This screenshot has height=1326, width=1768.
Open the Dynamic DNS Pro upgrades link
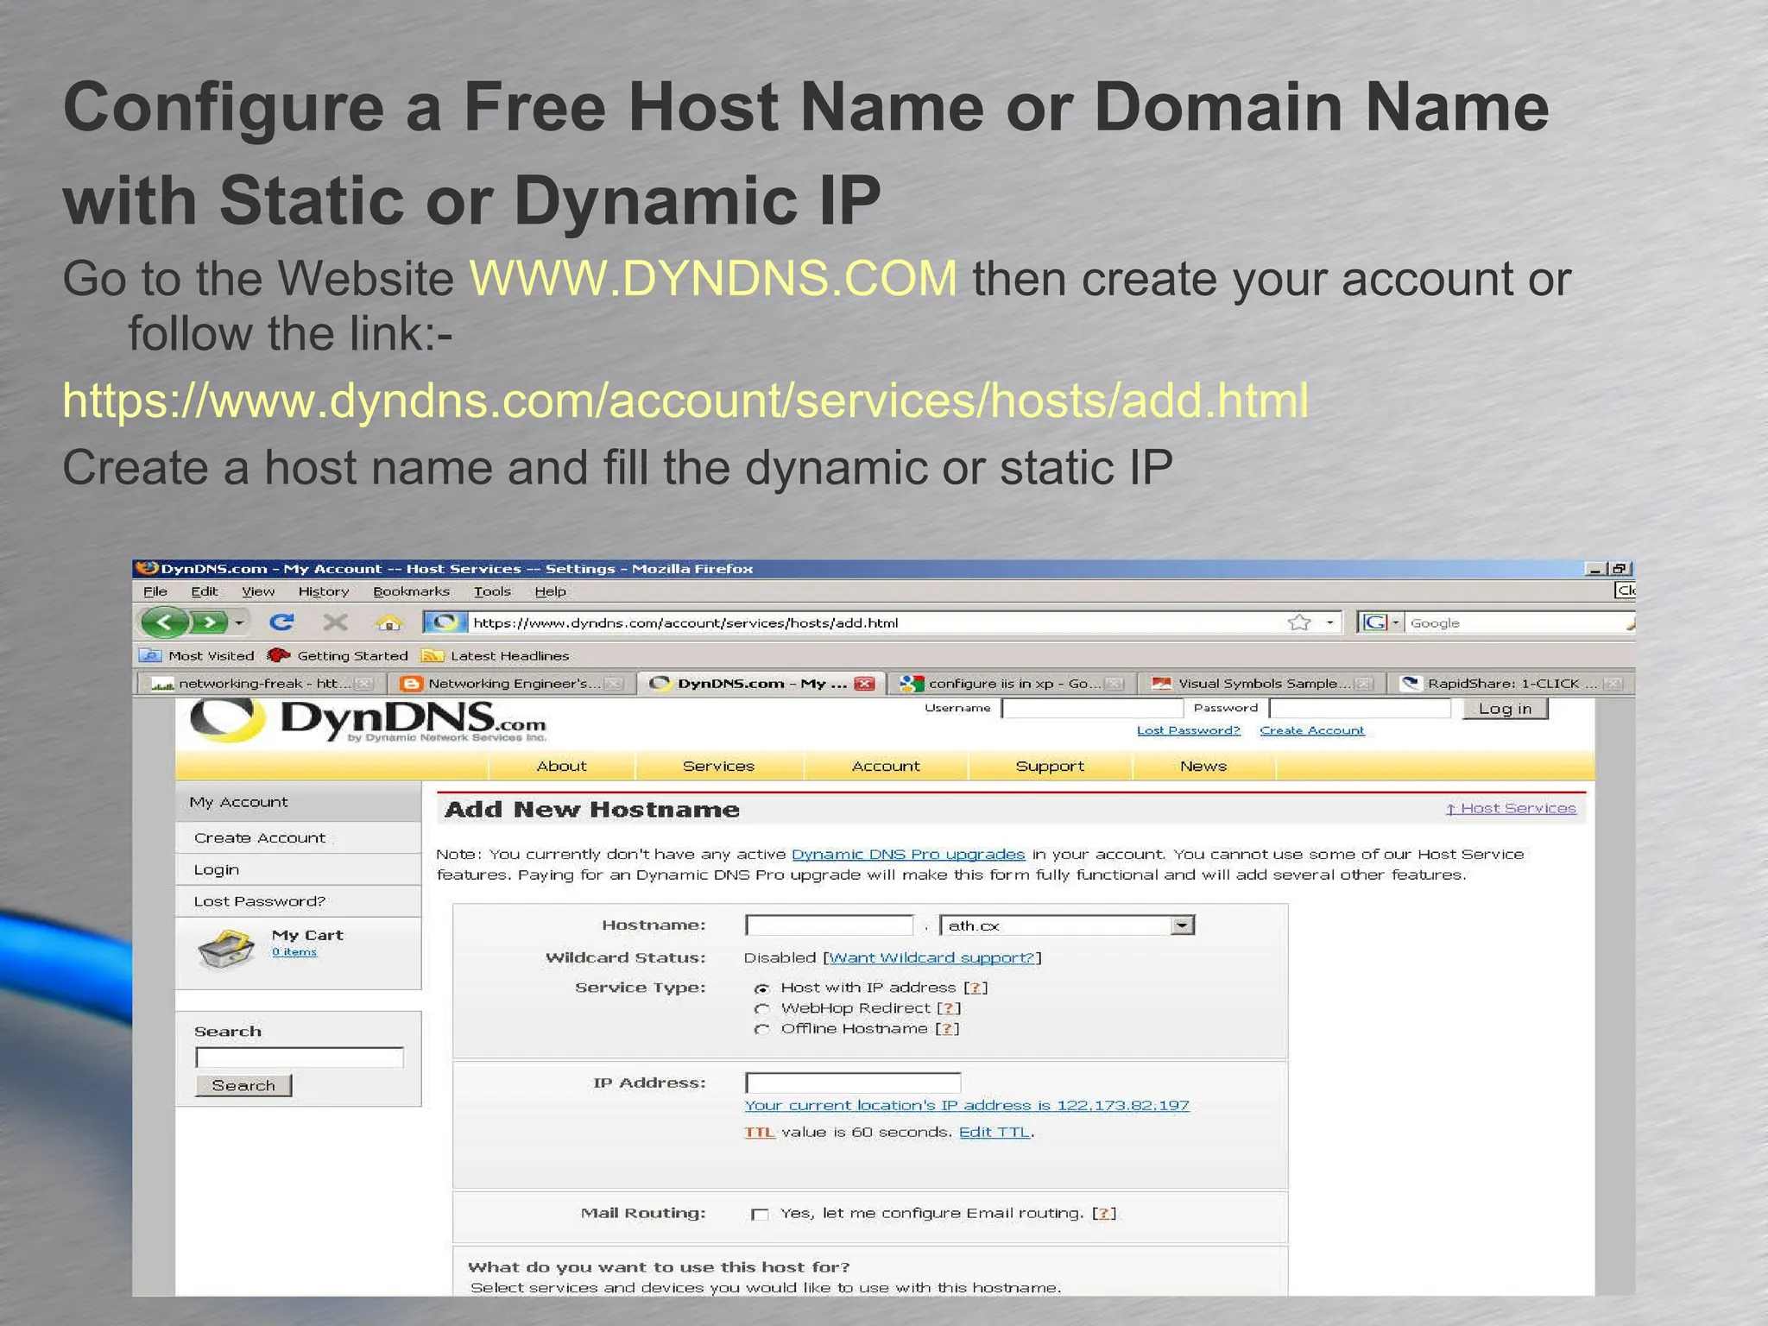click(908, 855)
